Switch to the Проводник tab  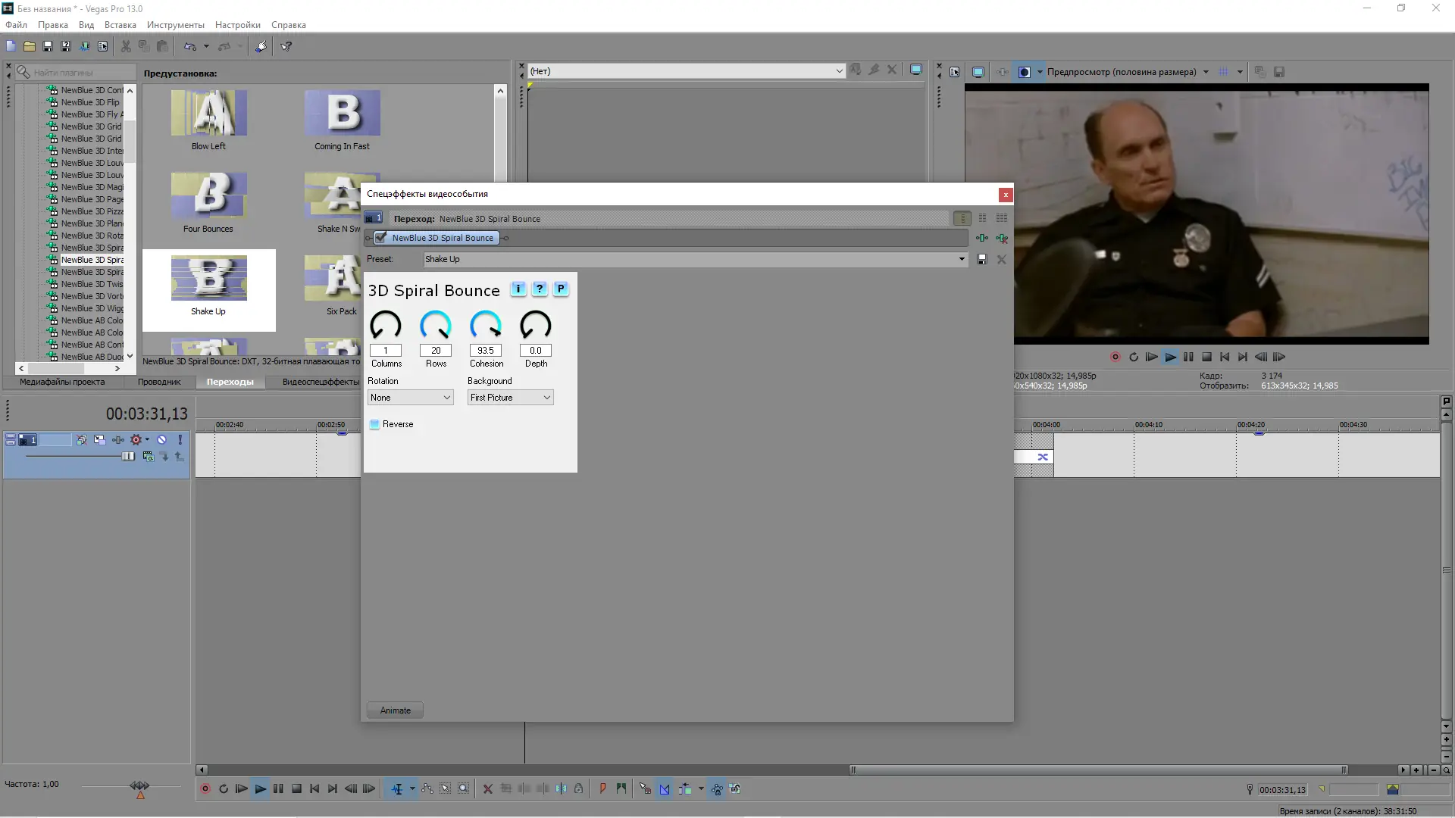pyautogui.click(x=159, y=382)
